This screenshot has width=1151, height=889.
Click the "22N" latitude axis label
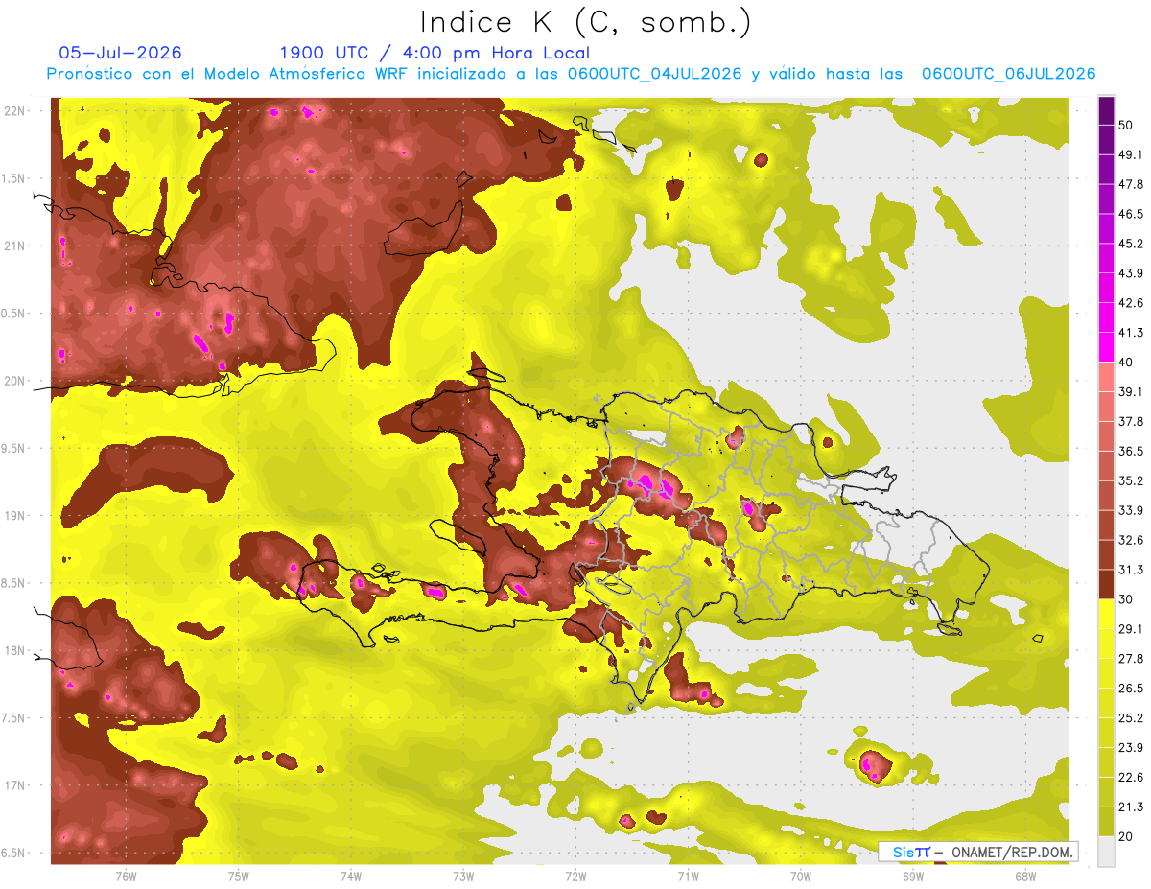point(15,111)
